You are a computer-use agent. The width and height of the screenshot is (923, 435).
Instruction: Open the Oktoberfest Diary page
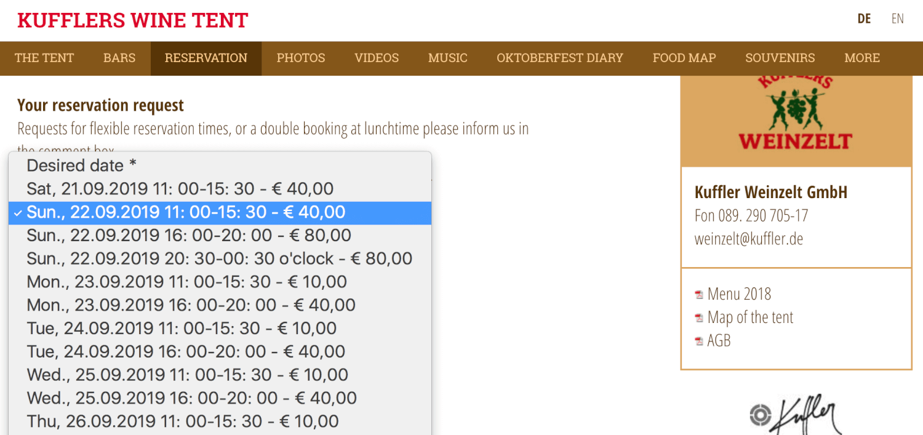[x=560, y=58]
